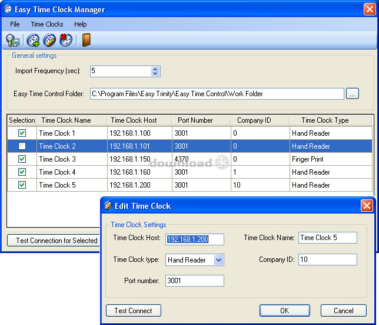Click Cancel in Edit Time Clock dialog
379x325 pixels.
click(344, 310)
